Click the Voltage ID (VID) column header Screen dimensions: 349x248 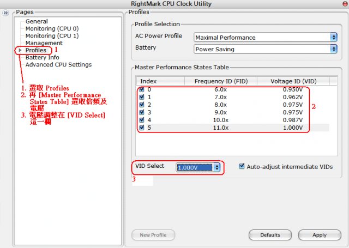293,81
